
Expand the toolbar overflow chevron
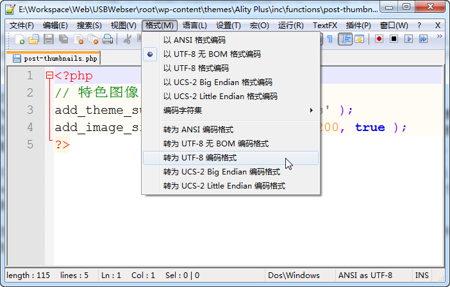(439, 37)
